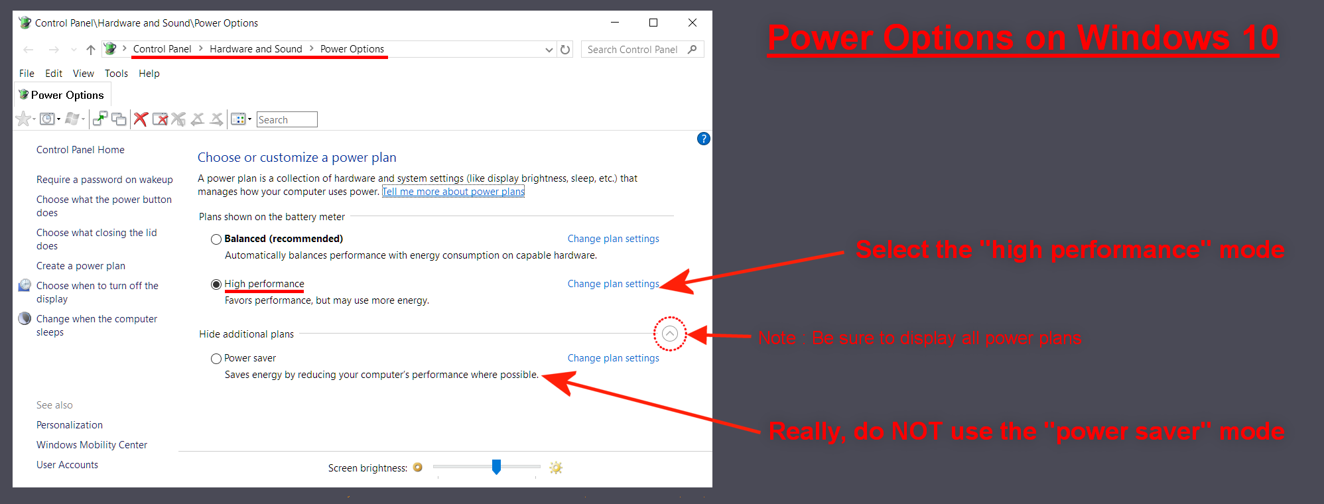Open Choose what closing the lid does
This screenshot has width=1324, height=504.
(x=97, y=239)
